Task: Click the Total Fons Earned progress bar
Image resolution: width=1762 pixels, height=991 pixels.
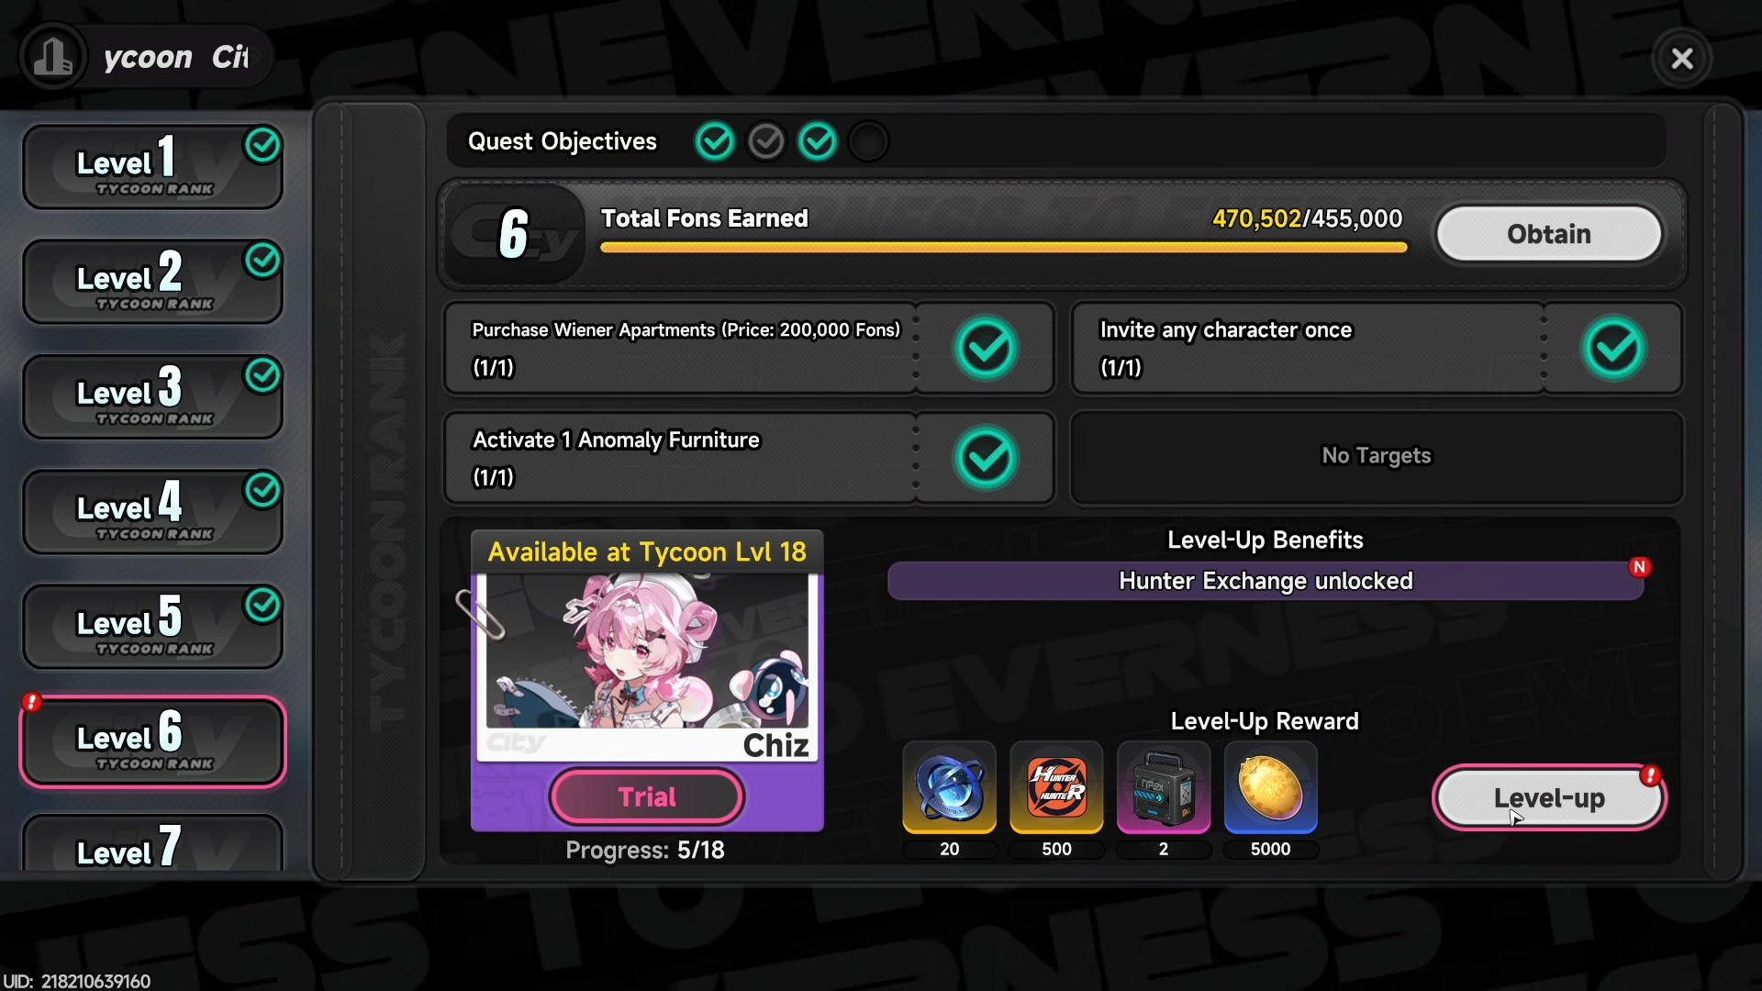Action: pyautogui.click(x=1003, y=247)
